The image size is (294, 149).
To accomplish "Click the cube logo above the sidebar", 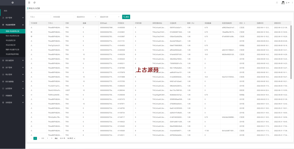I will (13, 3).
